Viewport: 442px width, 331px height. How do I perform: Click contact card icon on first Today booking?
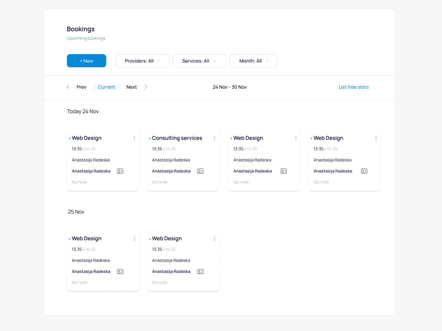[x=120, y=171]
